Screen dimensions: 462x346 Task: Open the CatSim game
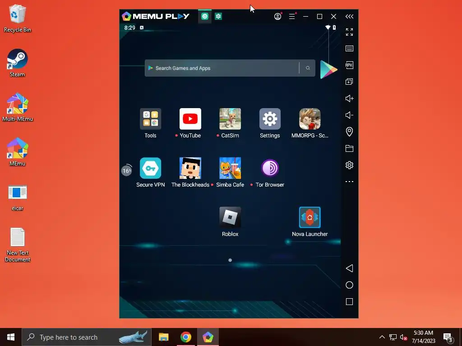click(230, 119)
